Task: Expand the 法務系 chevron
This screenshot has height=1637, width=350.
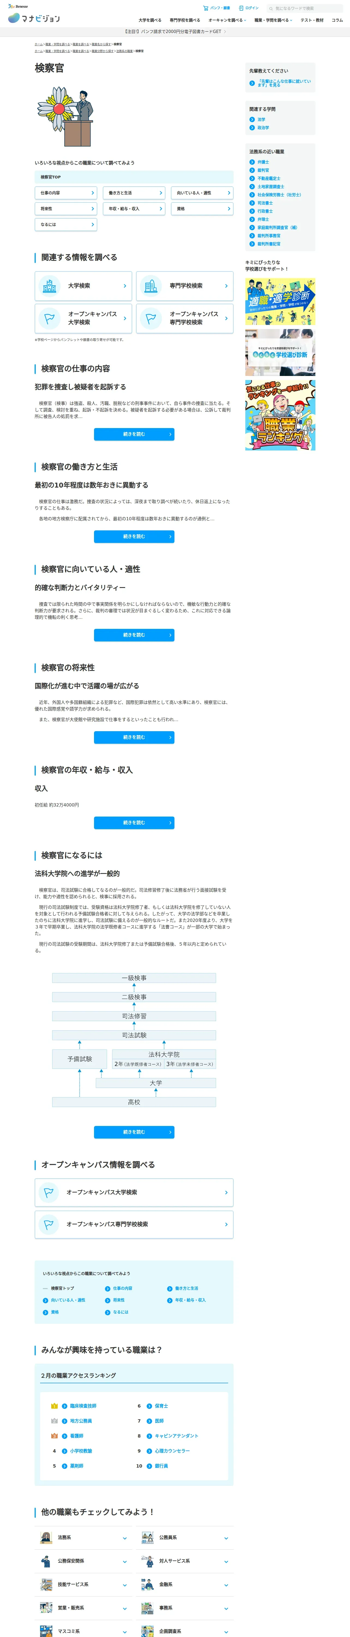Action: tap(125, 1539)
